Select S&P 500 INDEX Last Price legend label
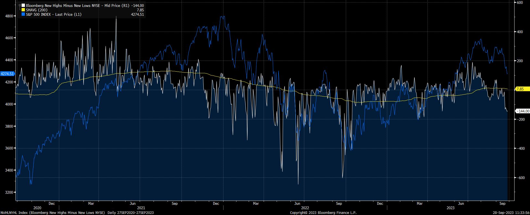 coord(54,14)
